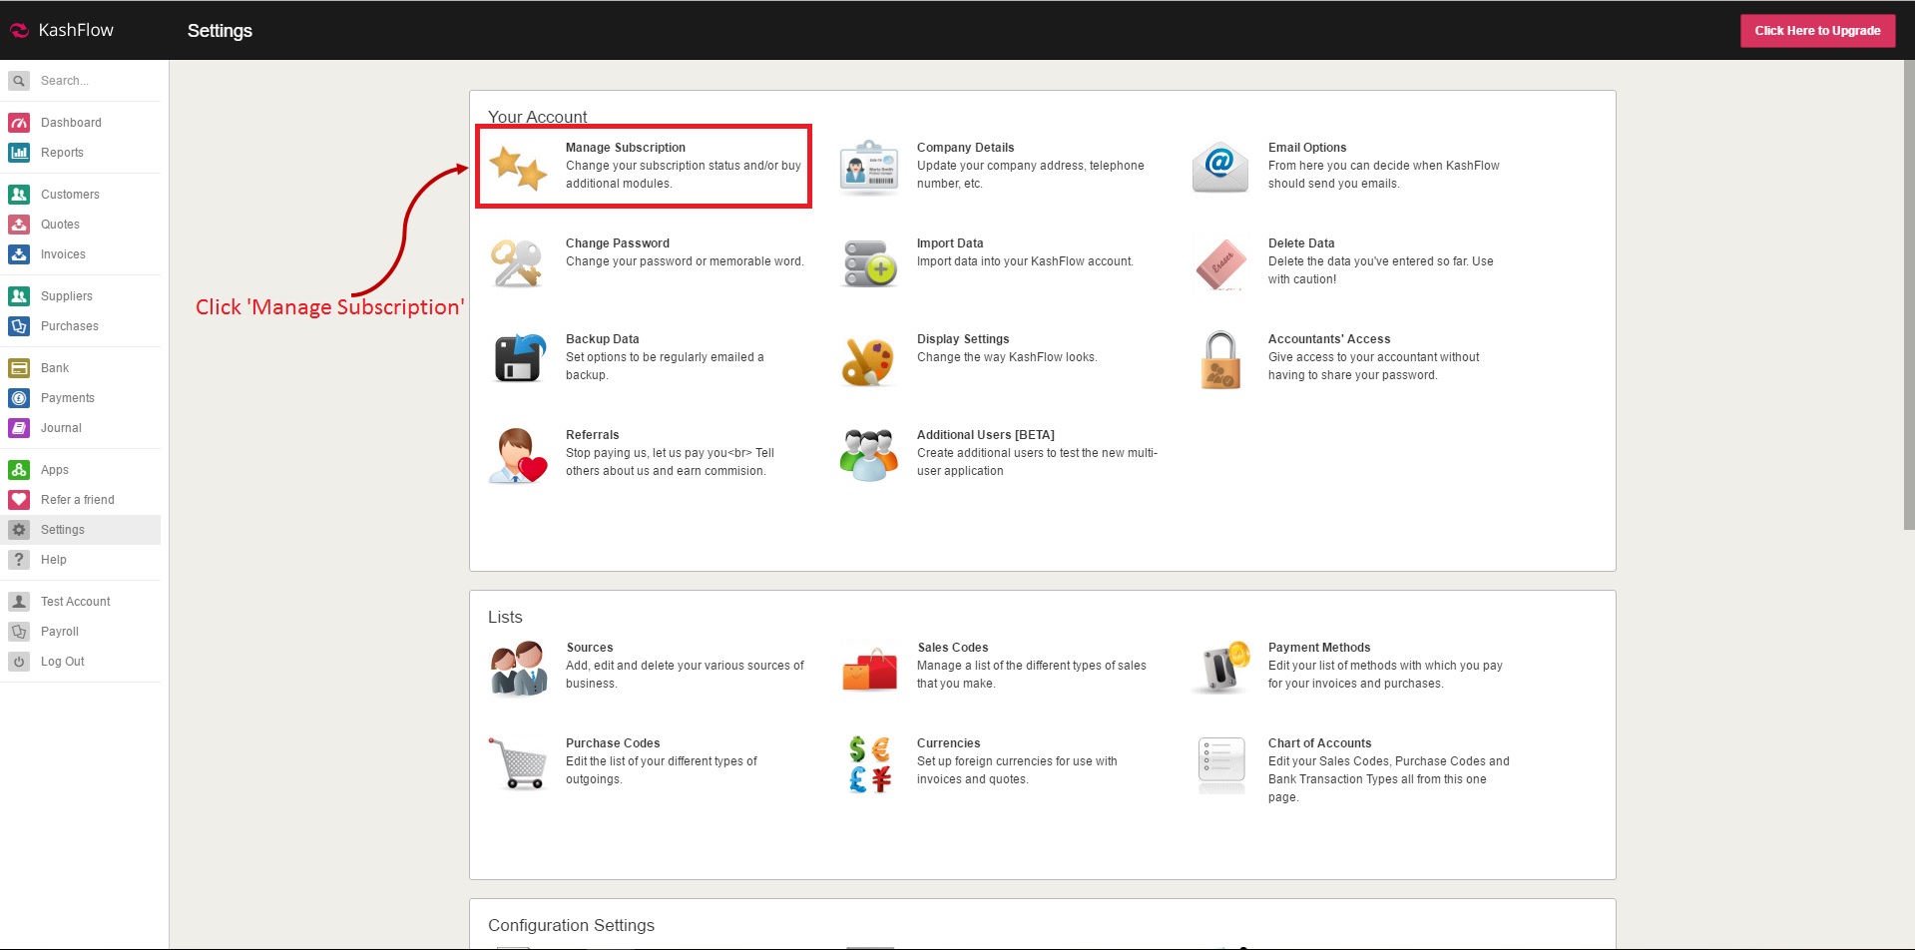Open Change Password keys icon

pyautogui.click(x=517, y=263)
